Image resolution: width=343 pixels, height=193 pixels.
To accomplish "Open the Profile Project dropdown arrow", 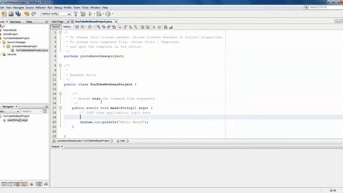I will [x=113, y=14].
